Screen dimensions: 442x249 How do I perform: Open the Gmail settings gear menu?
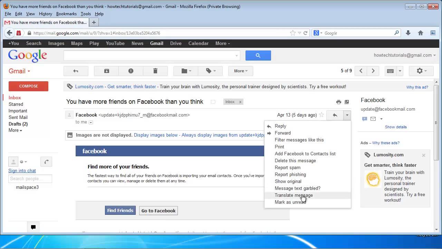click(421, 71)
